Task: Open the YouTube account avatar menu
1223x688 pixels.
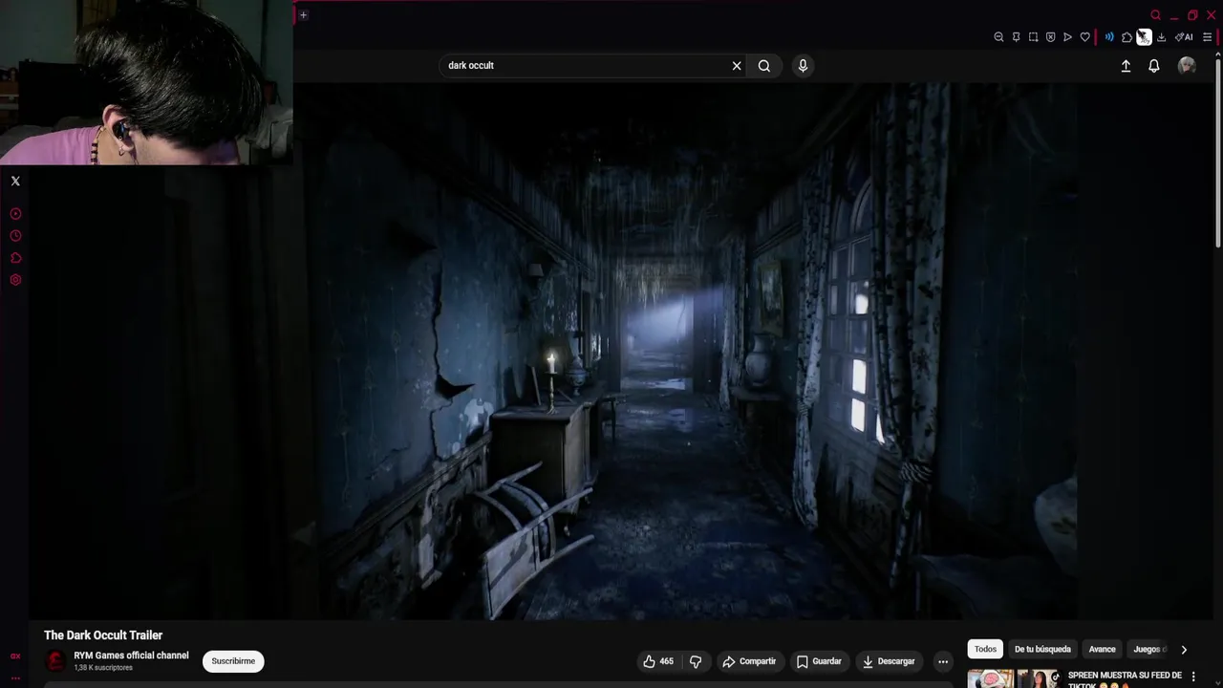Action: point(1187,65)
